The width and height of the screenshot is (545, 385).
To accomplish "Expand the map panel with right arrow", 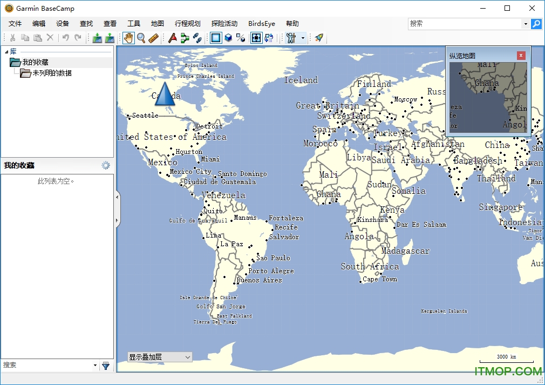I will pos(117,220).
